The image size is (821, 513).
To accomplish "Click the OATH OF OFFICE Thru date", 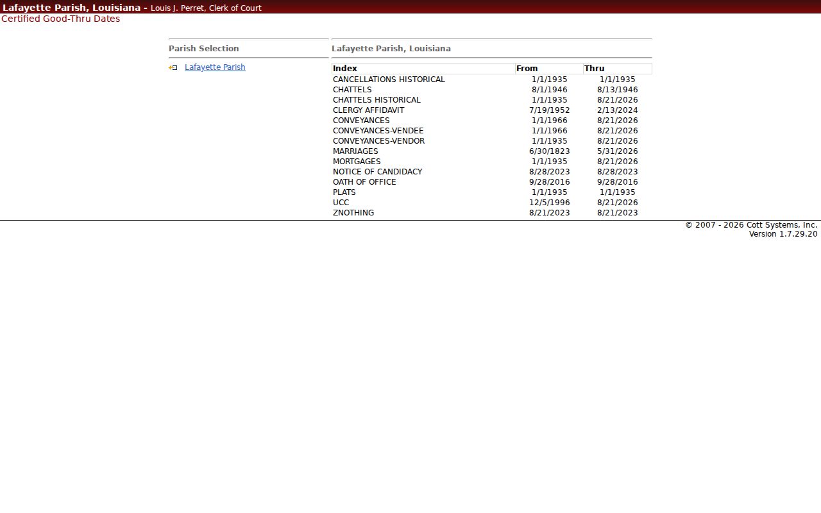I will click(618, 182).
